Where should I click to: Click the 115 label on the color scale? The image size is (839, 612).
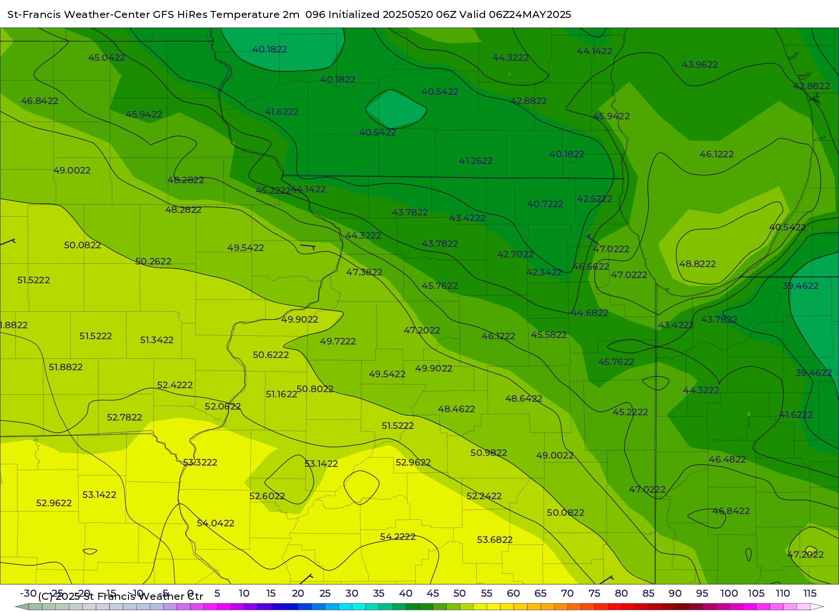point(810,594)
